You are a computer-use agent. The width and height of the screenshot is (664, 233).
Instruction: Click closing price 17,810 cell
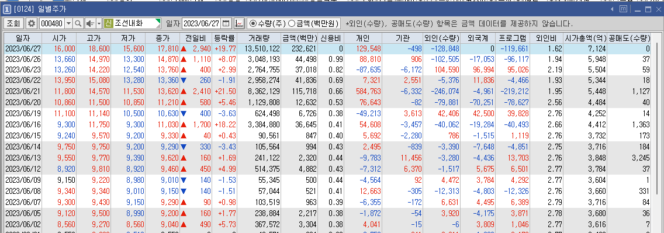click(162, 48)
